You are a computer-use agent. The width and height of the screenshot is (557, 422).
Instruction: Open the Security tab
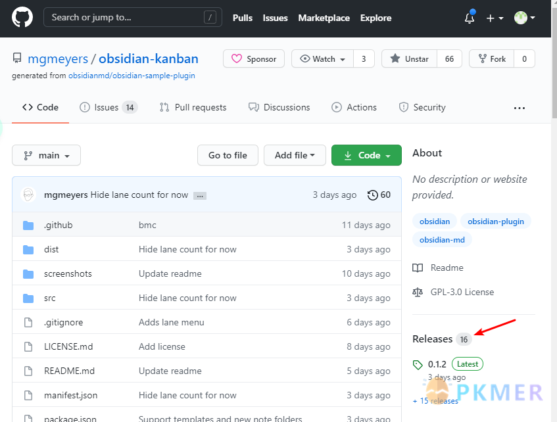pyautogui.click(x=422, y=107)
